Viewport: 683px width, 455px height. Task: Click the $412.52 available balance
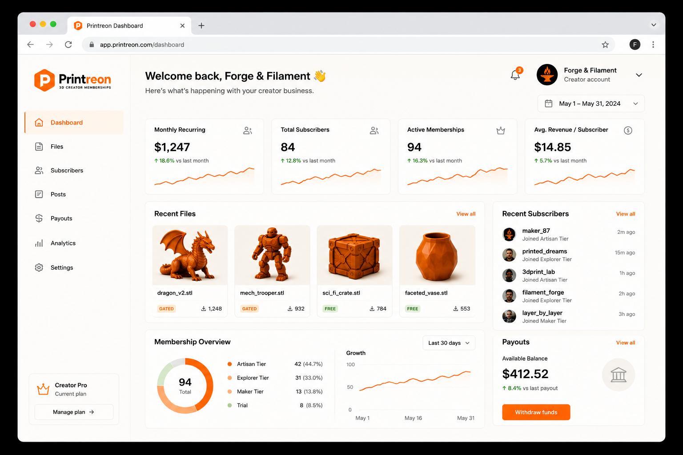pyautogui.click(x=525, y=374)
